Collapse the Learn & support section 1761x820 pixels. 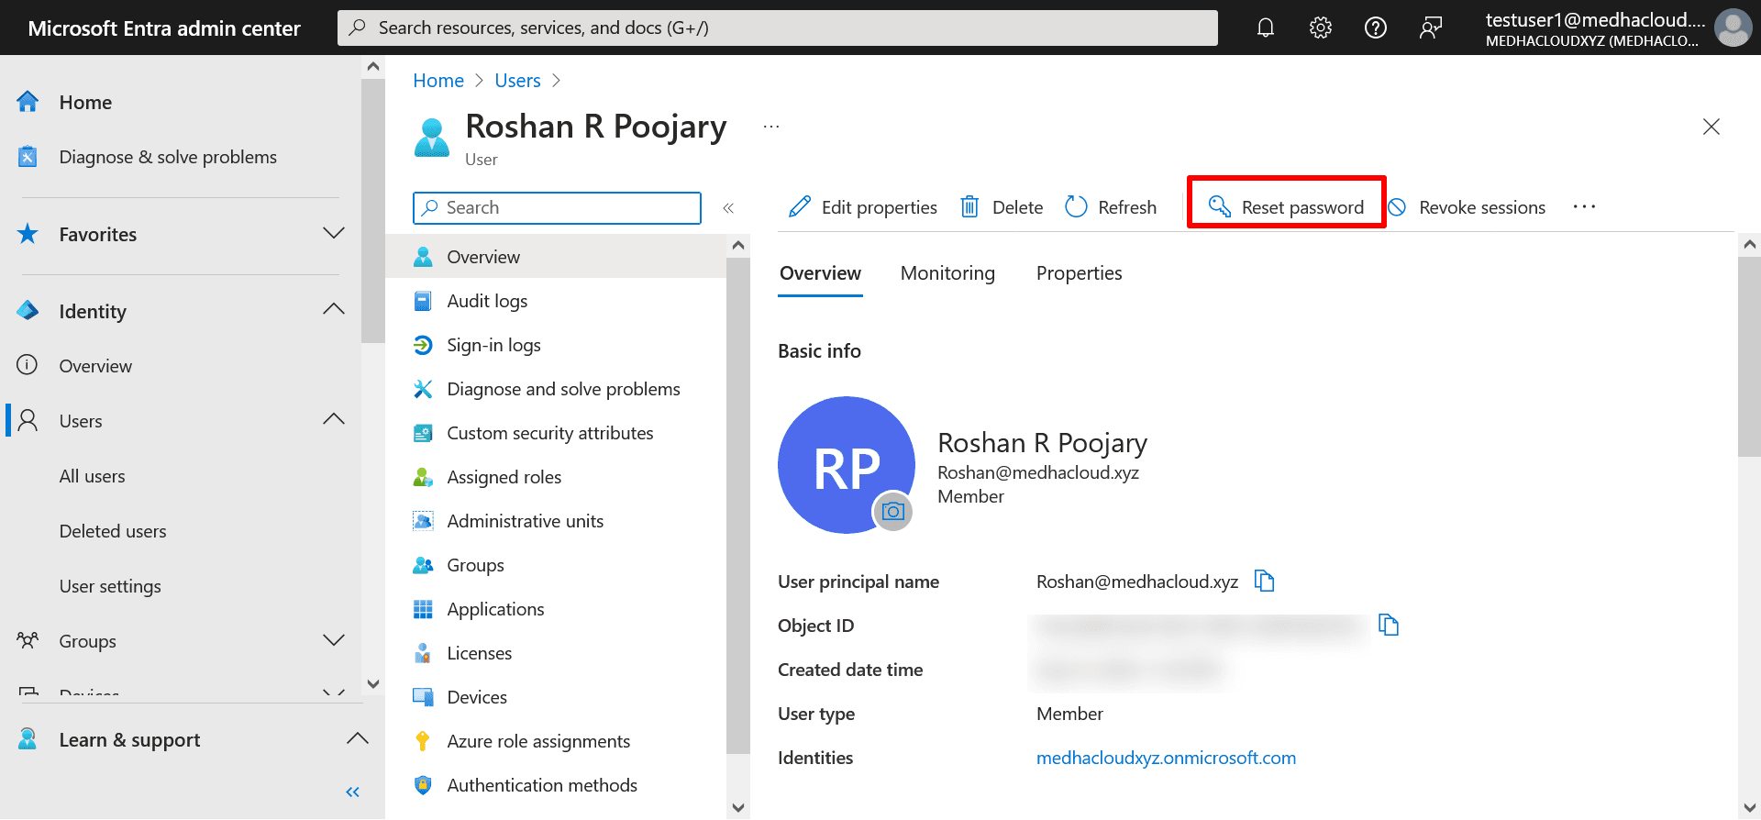(x=358, y=739)
